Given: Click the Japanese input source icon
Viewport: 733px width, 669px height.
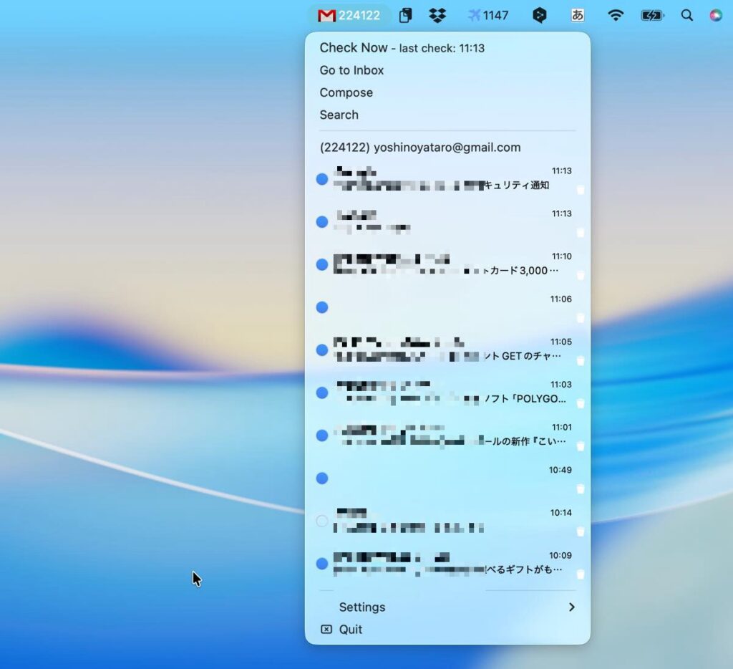Looking at the screenshot, I should [577, 15].
